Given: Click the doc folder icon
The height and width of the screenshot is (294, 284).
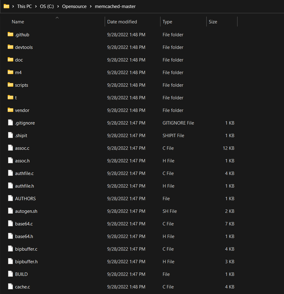Looking at the screenshot, I should (x=10, y=59).
